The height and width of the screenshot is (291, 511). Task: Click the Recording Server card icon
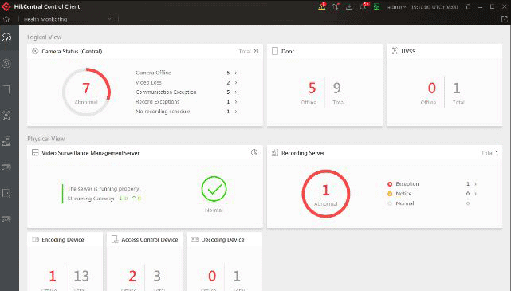275,153
